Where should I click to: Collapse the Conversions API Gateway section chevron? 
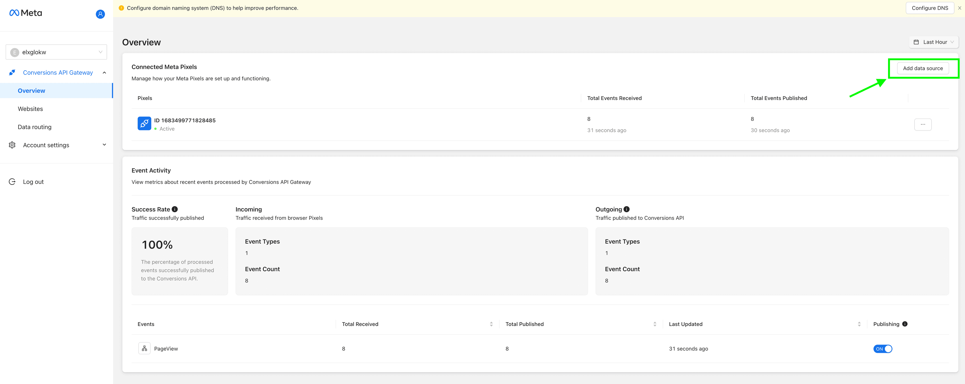(104, 73)
